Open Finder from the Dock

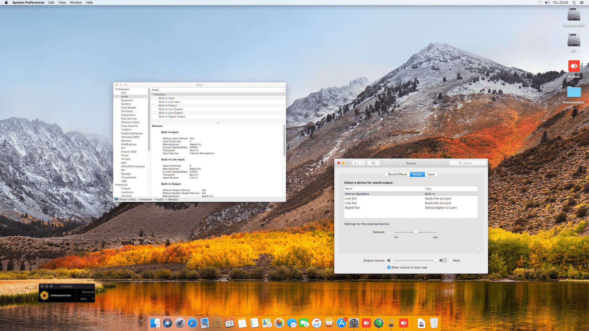(155, 323)
